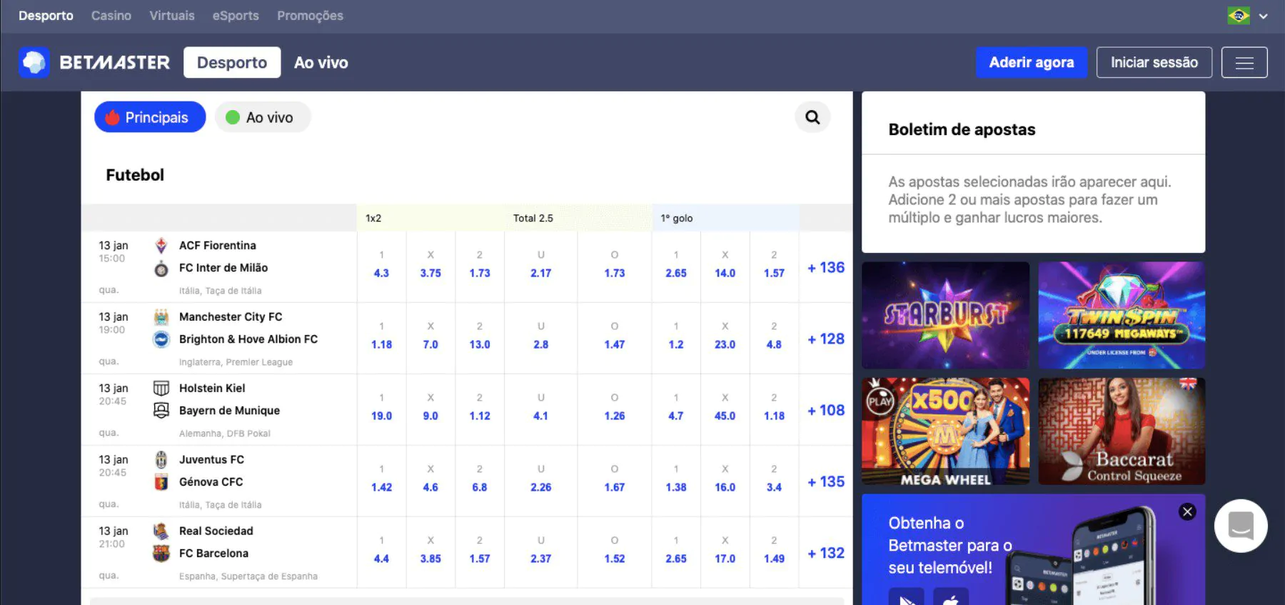The image size is (1285, 605).
Task: Open Desporto in top navigation
Action: click(x=46, y=16)
